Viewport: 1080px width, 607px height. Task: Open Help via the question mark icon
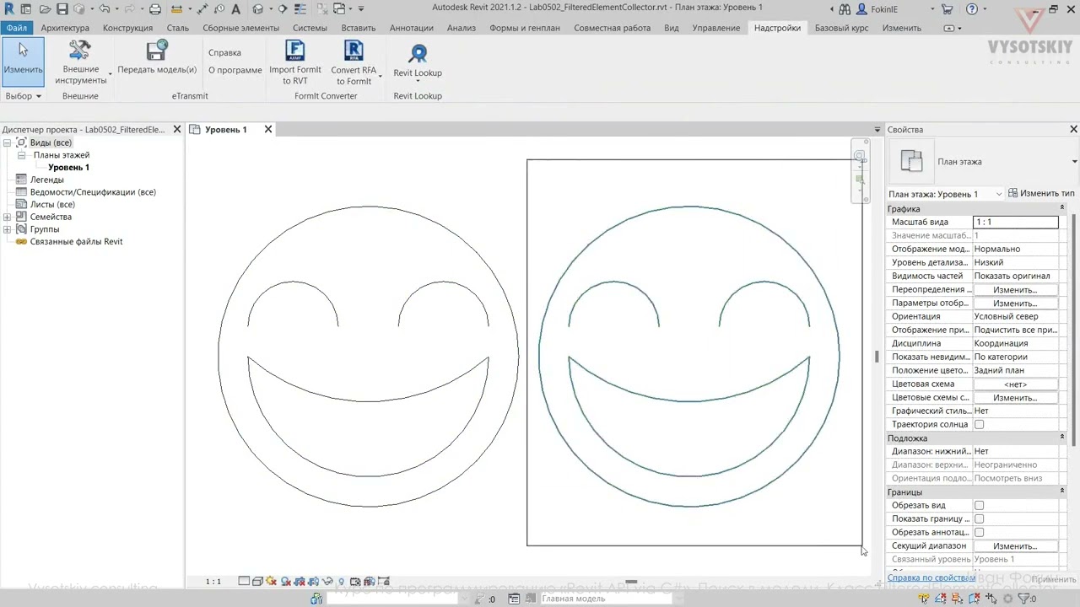972,8
